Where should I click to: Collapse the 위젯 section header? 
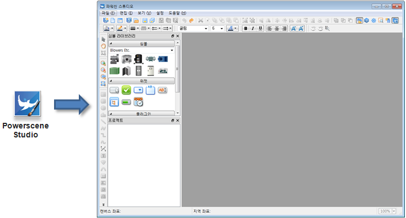(141, 81)
